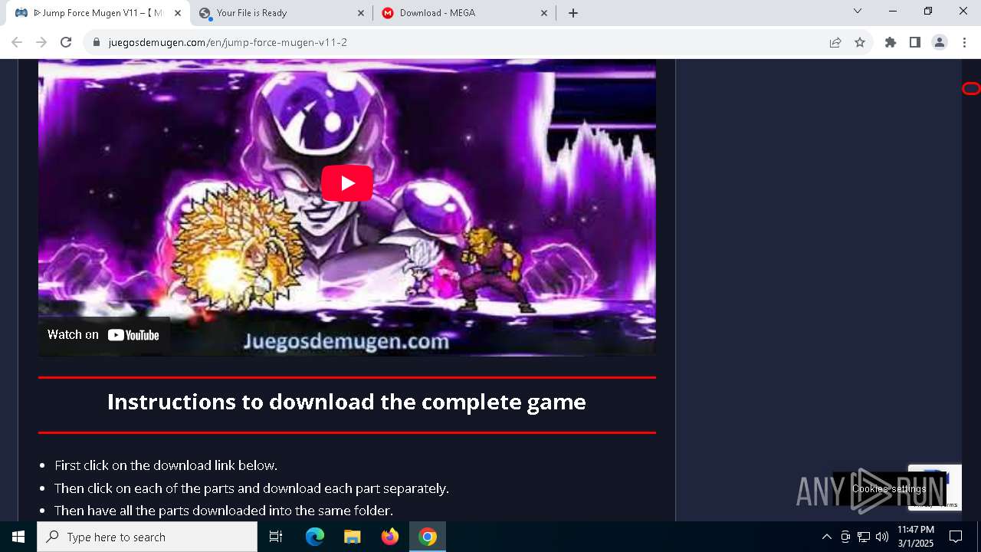Image resolution: width=981 pixels, height=552 pixels.
Task: Open Windows Start menu
Action: pos(18,537)
